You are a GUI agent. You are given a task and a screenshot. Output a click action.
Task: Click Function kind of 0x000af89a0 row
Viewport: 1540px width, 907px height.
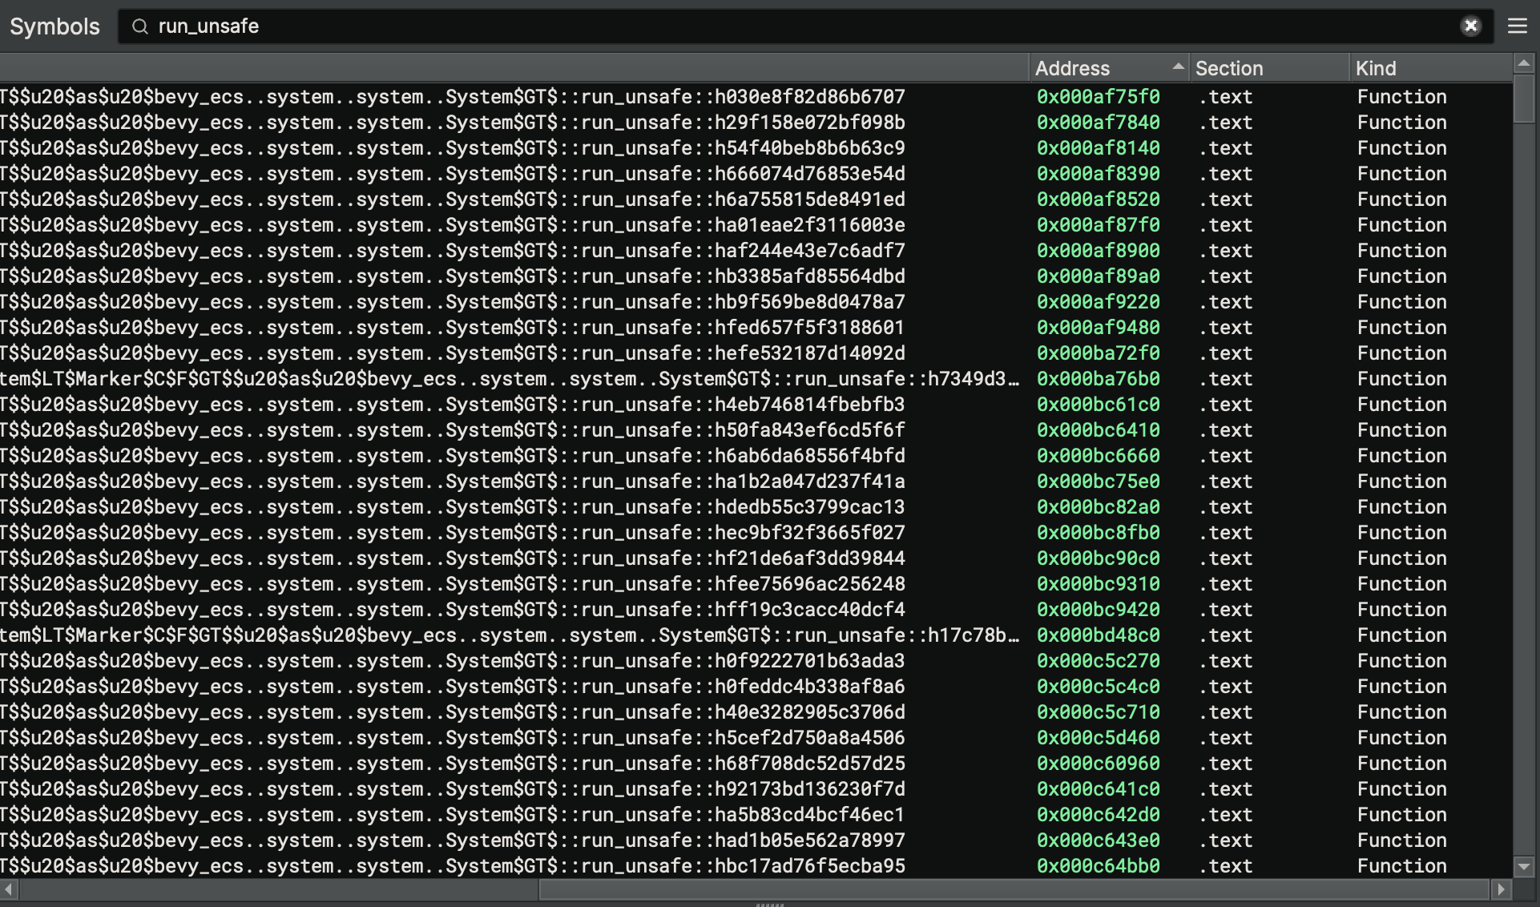click(x=1401, y=276)
